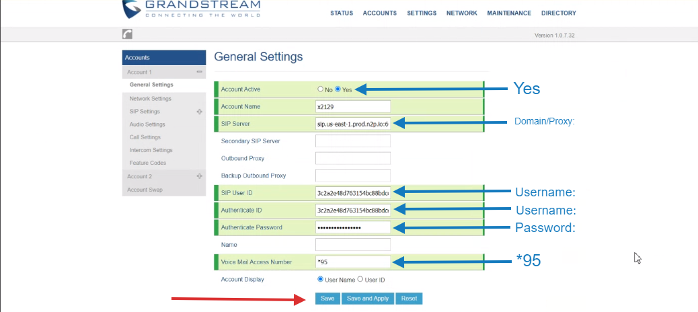Select Account 1 in sidebar
Image resolution: width=698 pixels, height=312 pixels.
point(139,72)
